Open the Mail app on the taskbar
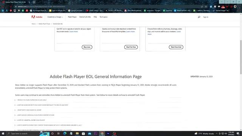This screenshot has width=242, height=136. pyautogui.click(x=90, y=133)
